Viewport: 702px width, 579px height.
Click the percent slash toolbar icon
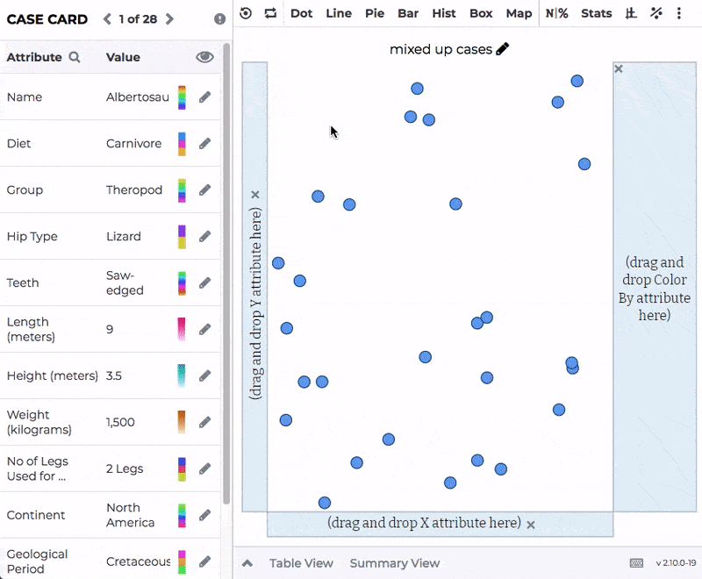655,13
